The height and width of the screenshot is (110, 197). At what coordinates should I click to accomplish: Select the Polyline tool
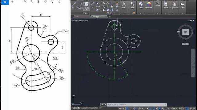tap(80, 5)
